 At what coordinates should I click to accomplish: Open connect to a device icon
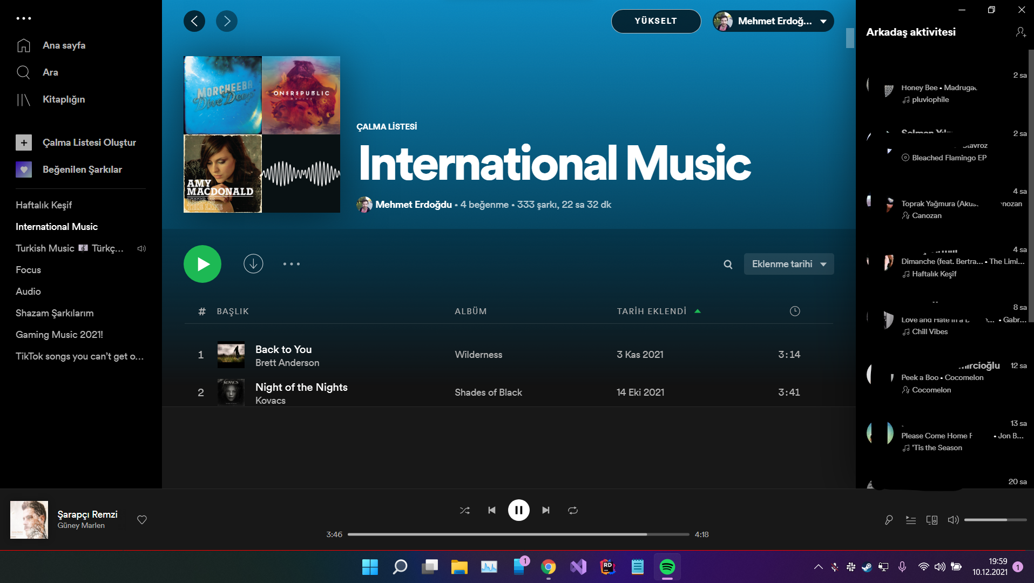pyautogui.click(x=931, y=520)
